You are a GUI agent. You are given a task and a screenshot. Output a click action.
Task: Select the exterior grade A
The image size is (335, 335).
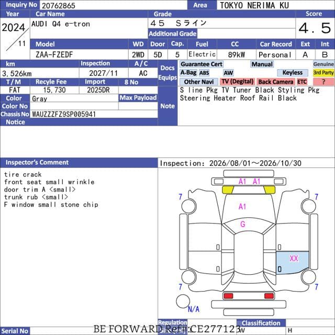tap(305, 54)
